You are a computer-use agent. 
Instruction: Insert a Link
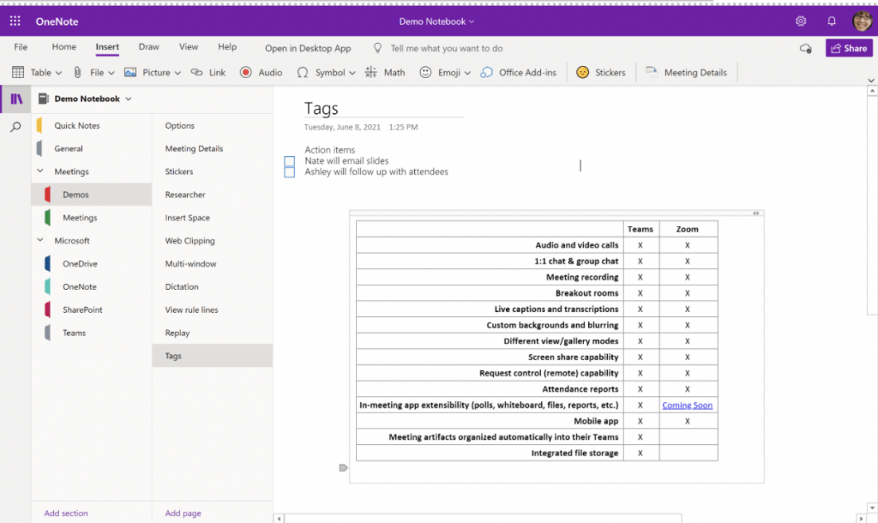[x=208, y=72]
